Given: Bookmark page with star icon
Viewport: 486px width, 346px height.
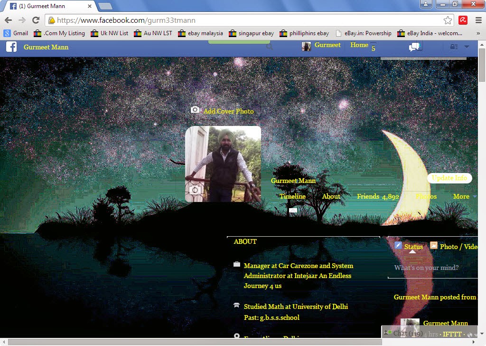Looking at the screenshot, I should click(x=448, y=20).
